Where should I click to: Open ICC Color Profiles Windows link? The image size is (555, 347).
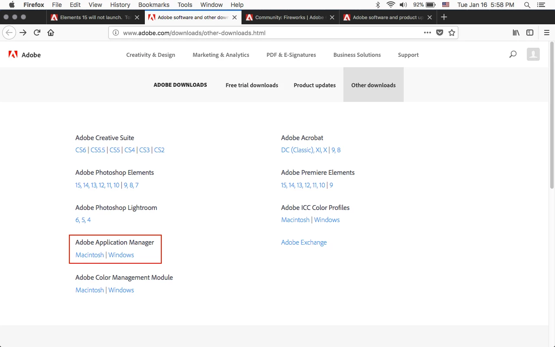(x=327, y=220)
